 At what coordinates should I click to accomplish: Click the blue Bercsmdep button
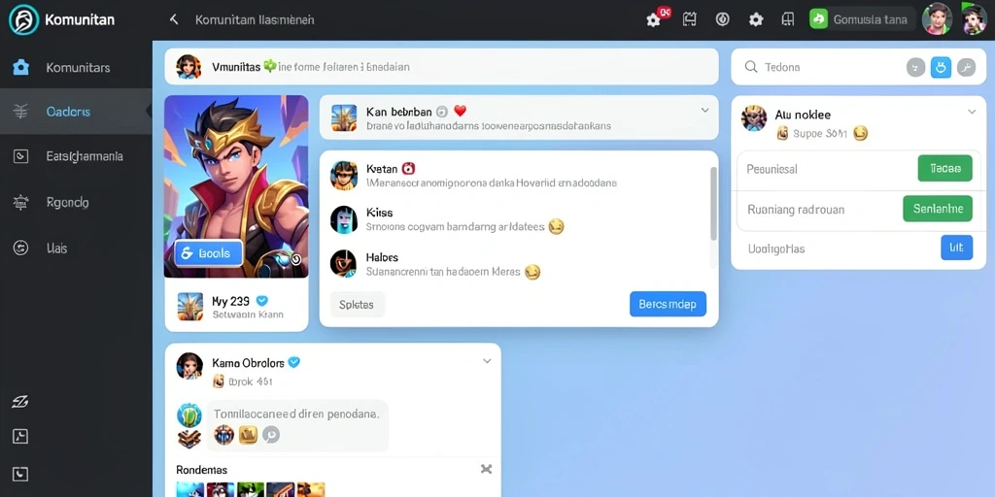tap(668, 304)
